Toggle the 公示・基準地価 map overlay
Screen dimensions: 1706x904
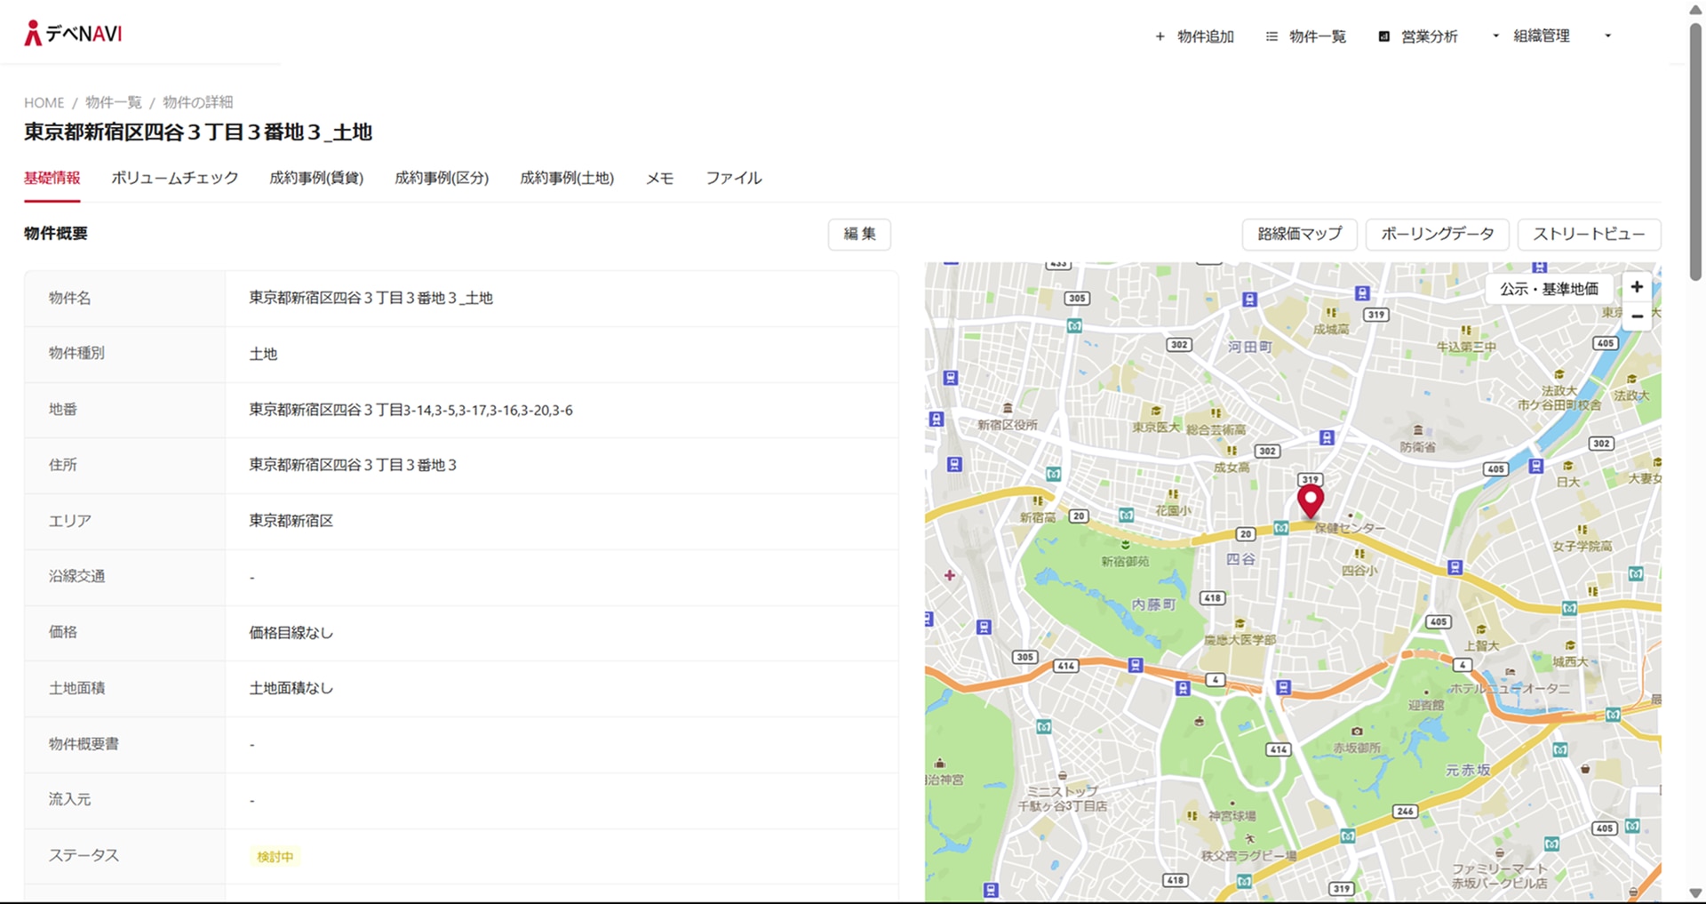1548,287
